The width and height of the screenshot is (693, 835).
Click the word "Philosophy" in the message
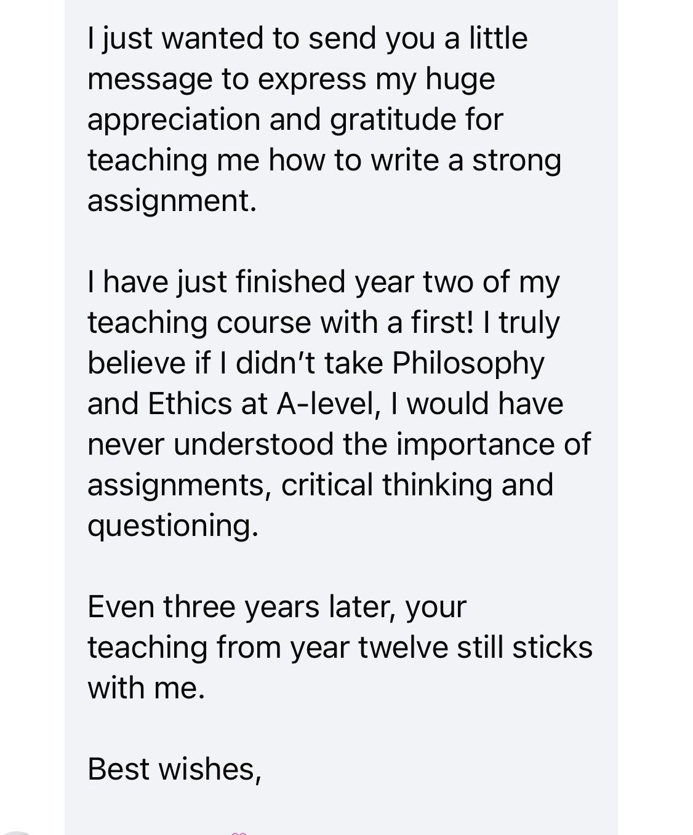point(468,363)
